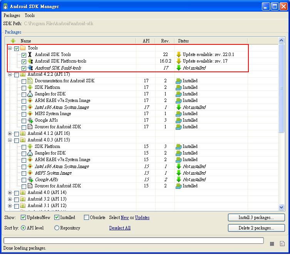290x255 pixels.
Task: Click the API column header
Action: [x=146, y=41]
